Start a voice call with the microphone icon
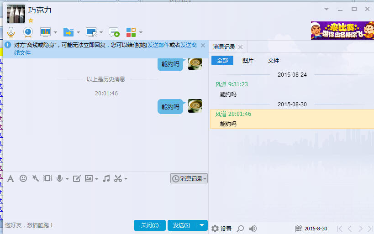This screenshot has width=374, height=234. (x=11, y=32)
